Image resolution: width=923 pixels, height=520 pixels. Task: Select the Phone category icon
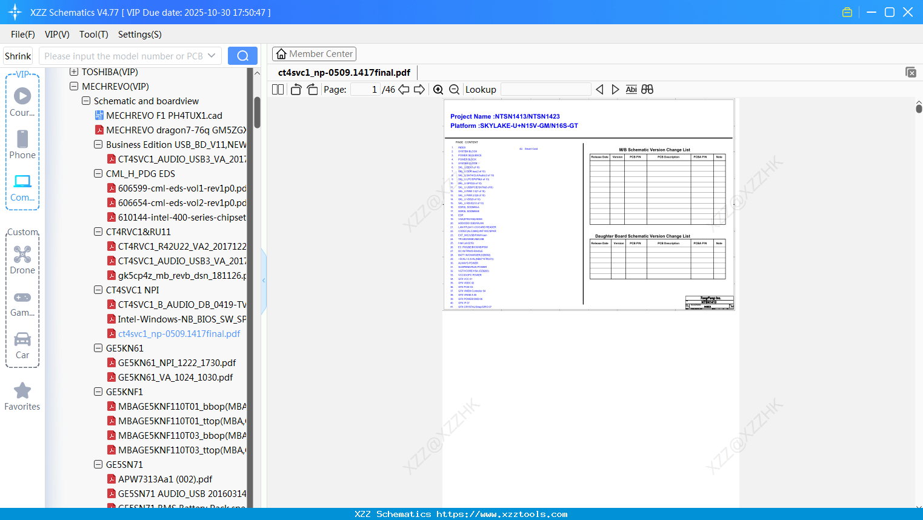coord(22,144)
